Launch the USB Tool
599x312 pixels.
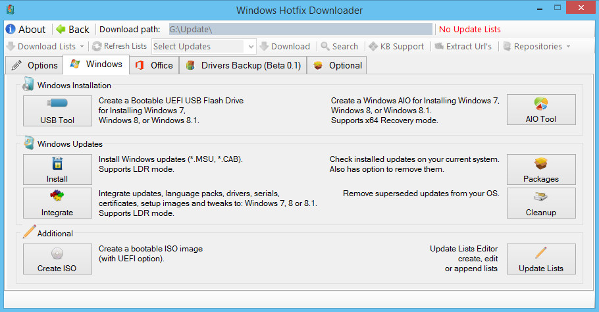click(57, 111)
